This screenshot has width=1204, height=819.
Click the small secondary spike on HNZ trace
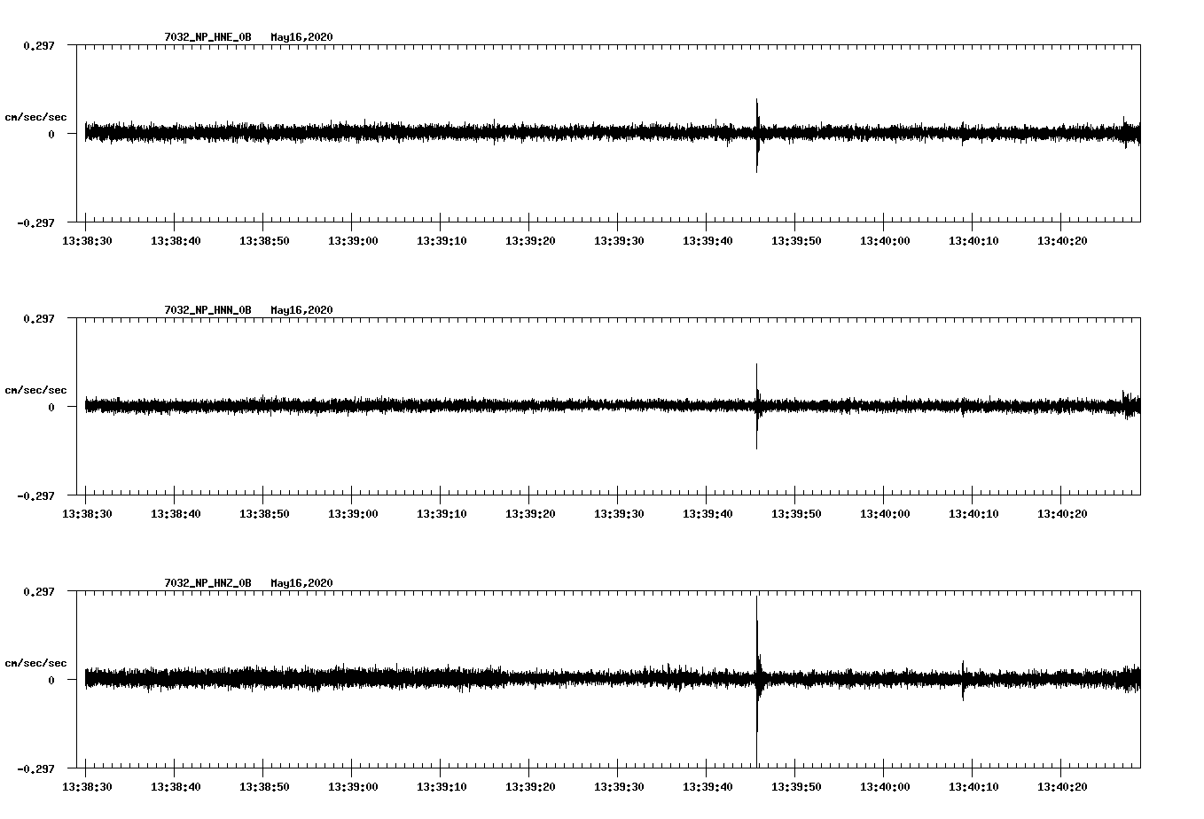coord(963,680)
